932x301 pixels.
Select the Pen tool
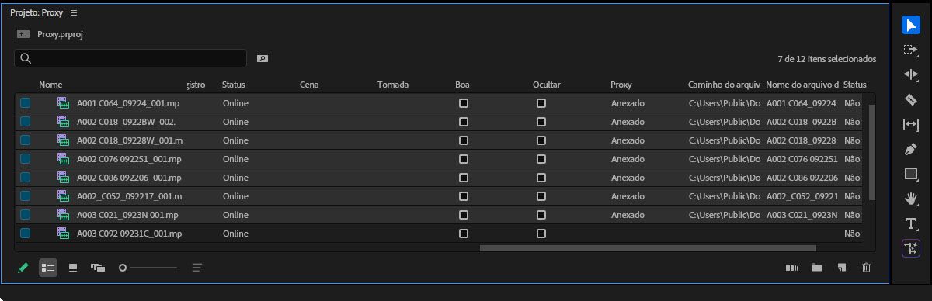click(911, 149)
